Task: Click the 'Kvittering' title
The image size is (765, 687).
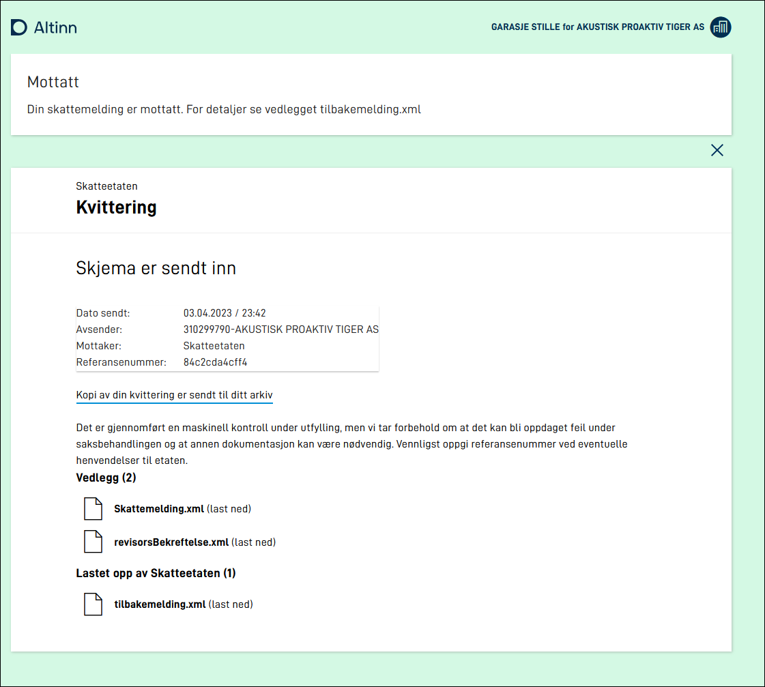Action: pos(116,207)
